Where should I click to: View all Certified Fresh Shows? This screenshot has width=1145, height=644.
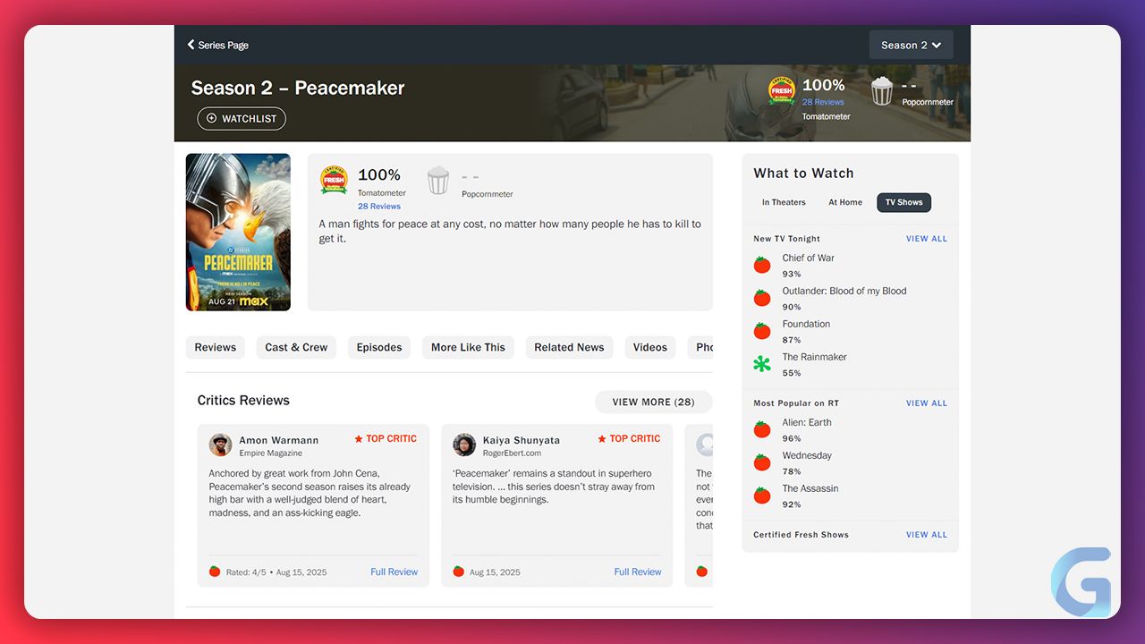927,535
